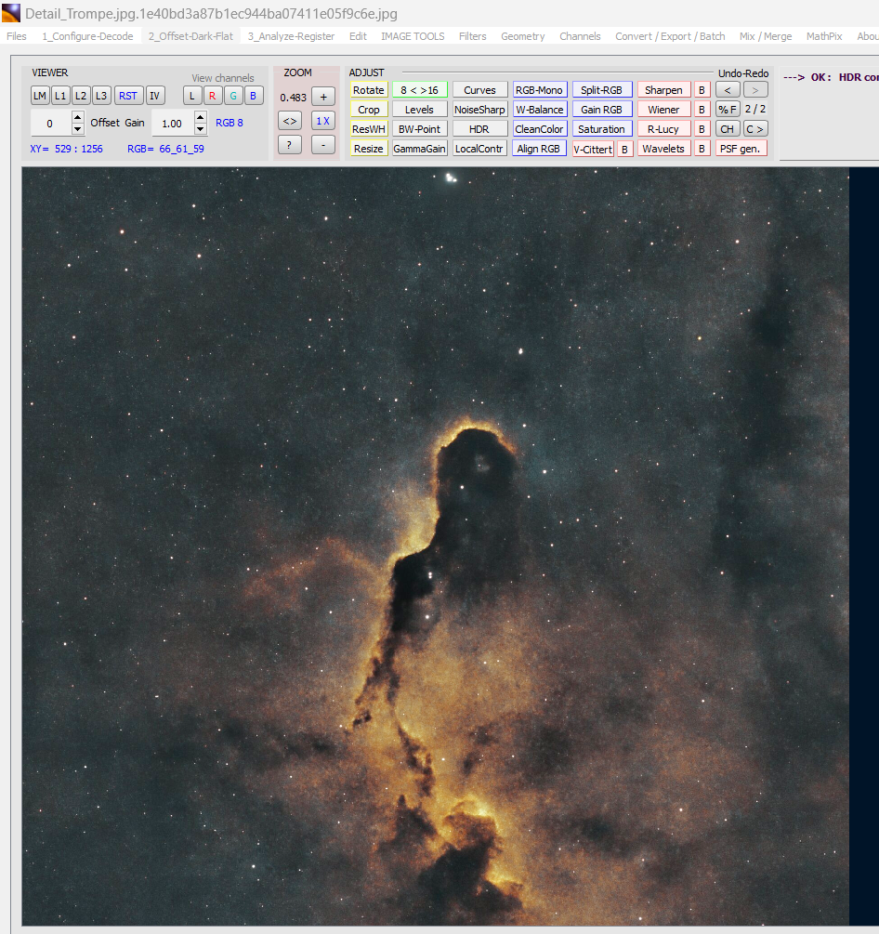Click the LM viewer button
879x934 pixels.
[40, 96]
